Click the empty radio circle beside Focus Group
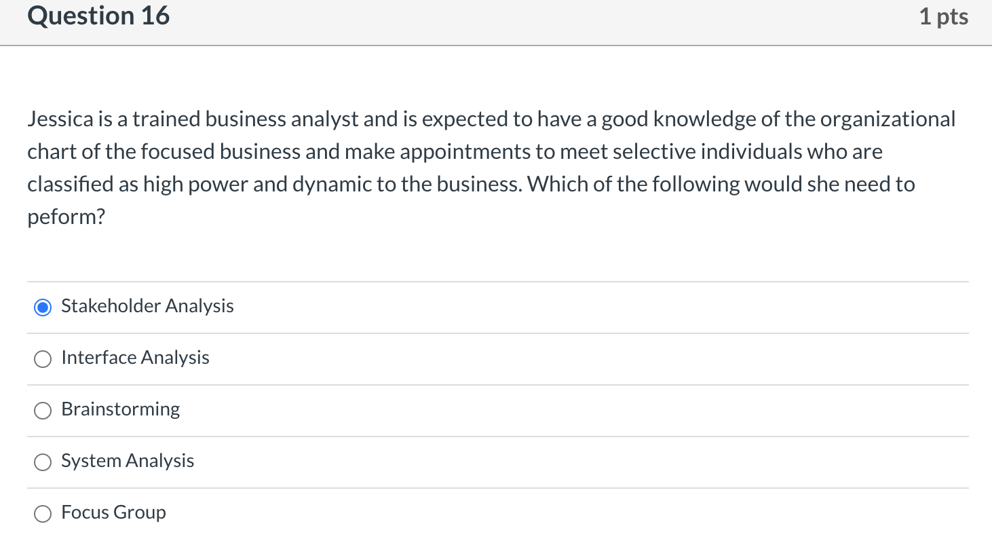This screenshot has width=992, height=539. click(42, 514)
